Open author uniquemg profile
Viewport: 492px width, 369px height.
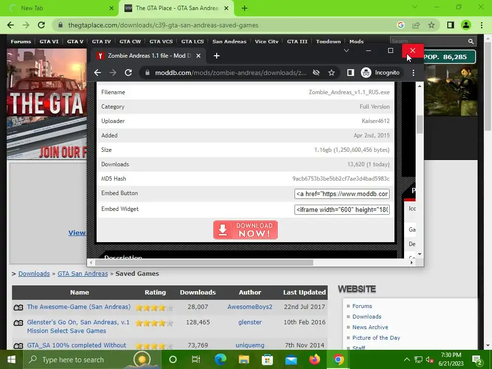click(250, 345)
